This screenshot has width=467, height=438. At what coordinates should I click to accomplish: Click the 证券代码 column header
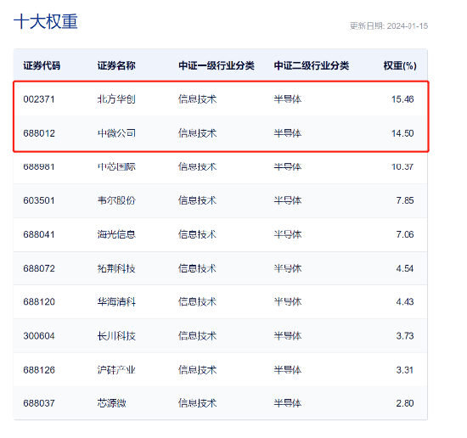tap(42, 65)
